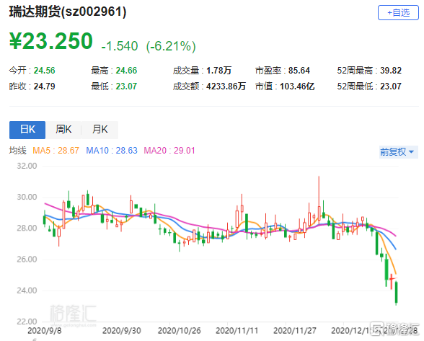Click 最低 value 23.07

[126, 87]
